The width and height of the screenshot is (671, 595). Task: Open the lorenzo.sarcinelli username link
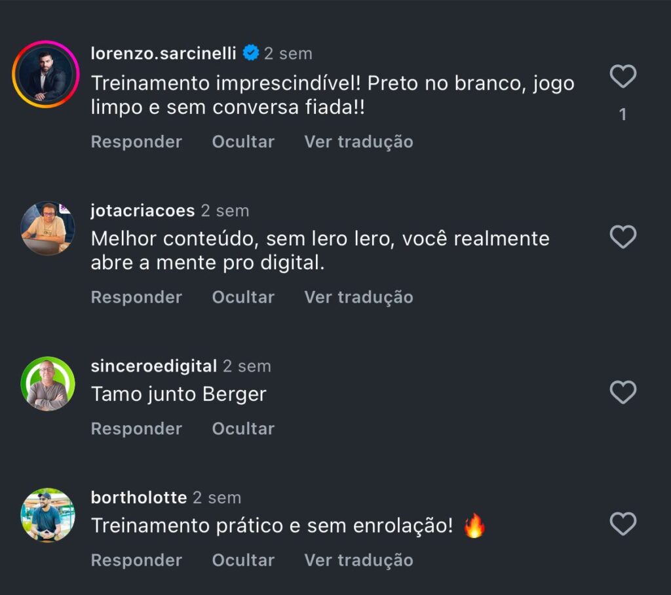coord(163,53)
